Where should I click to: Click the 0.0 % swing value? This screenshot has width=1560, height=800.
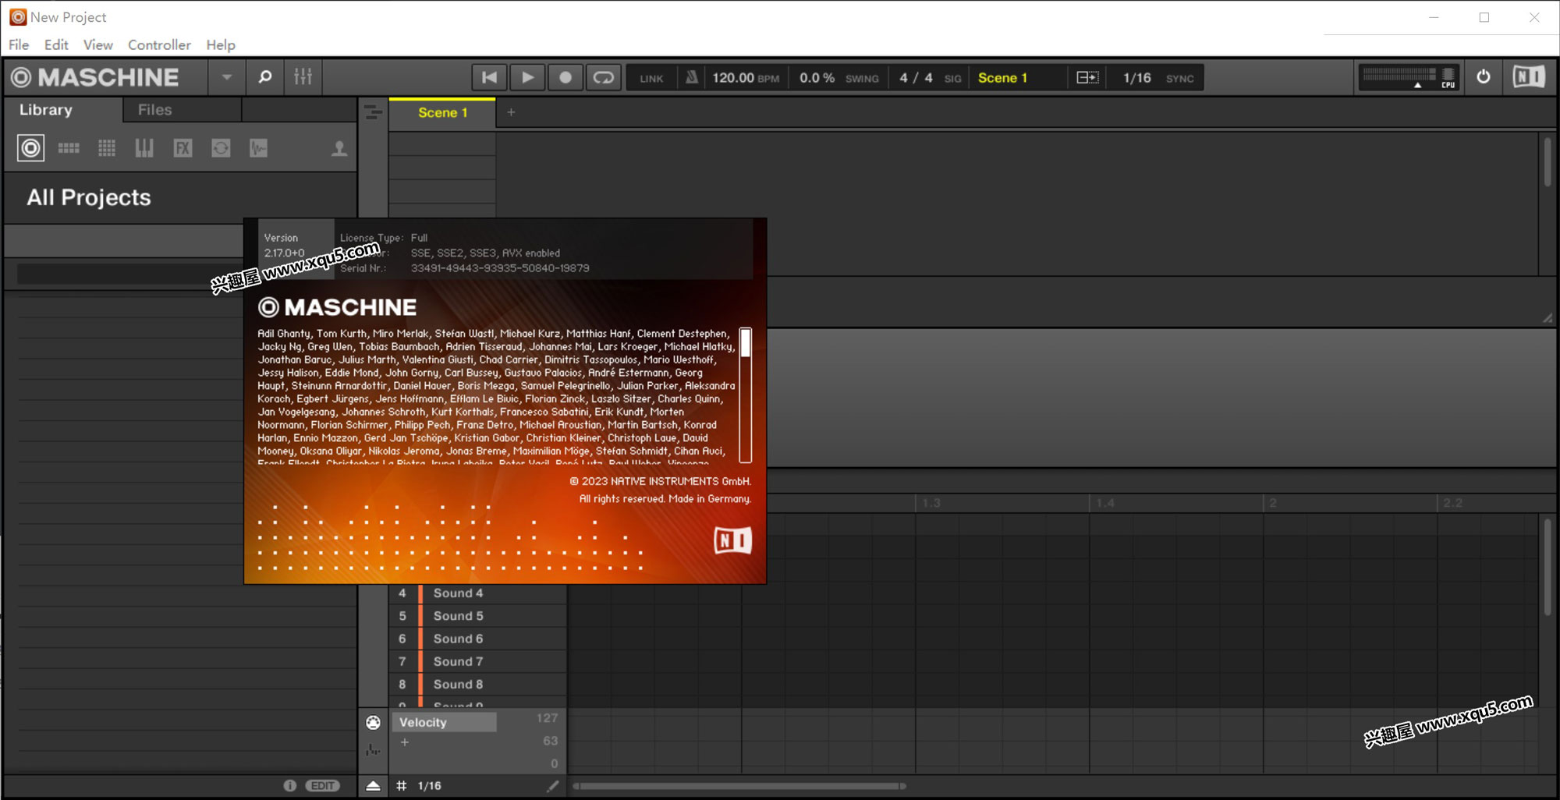[x=817, y=78]
